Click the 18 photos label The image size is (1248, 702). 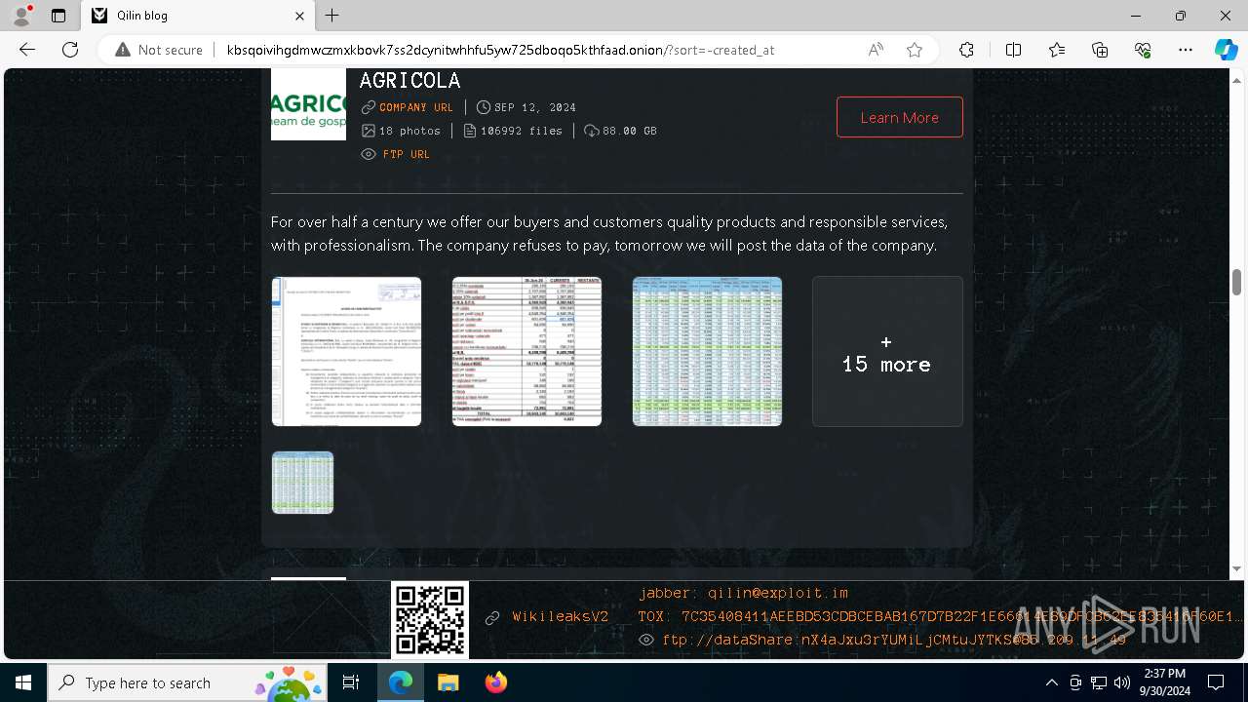pos(409,131)
